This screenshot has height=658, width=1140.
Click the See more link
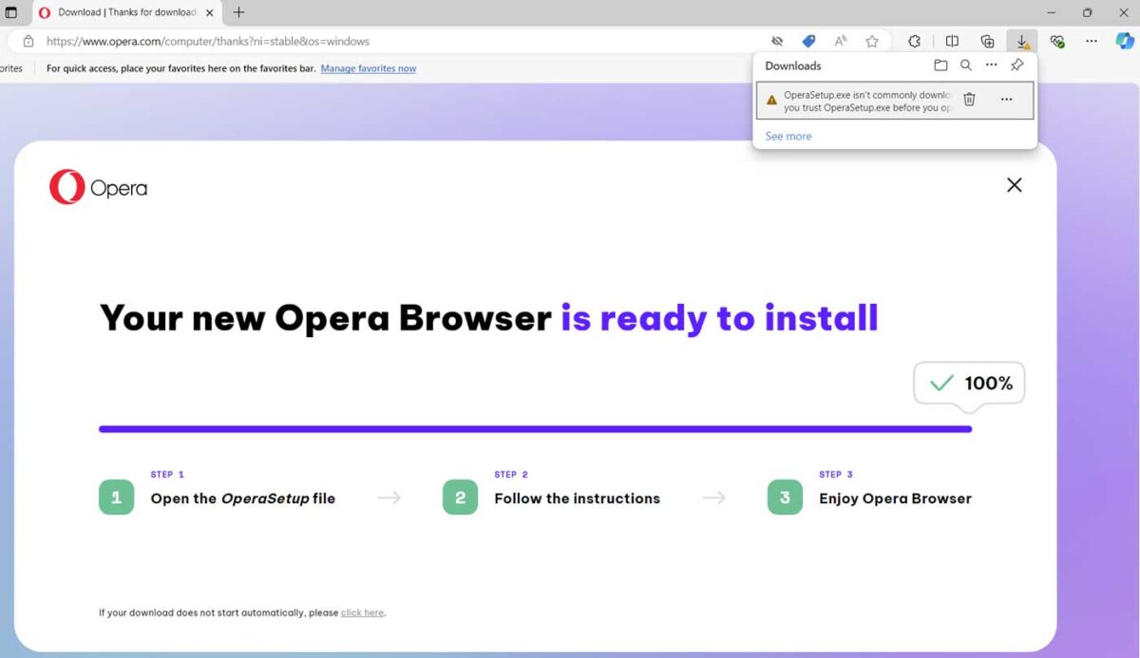coord(788,136)
